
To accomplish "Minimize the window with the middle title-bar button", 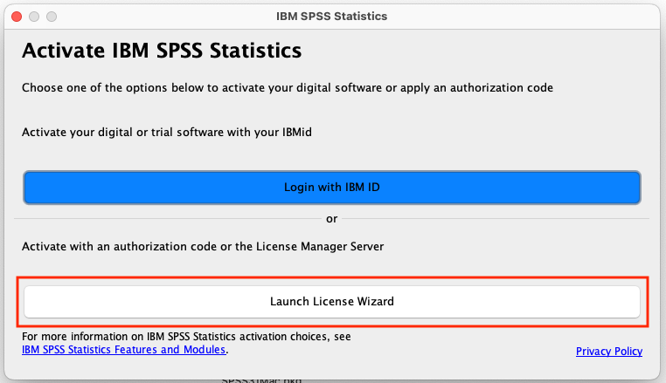I will (x=34, y=17).
